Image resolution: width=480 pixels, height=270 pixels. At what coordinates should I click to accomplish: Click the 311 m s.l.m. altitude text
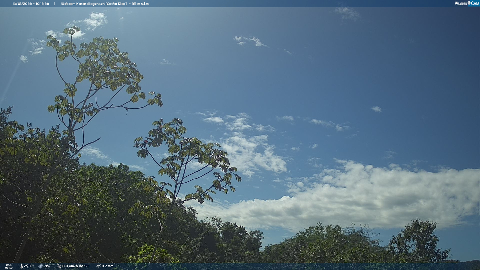pos(140,4)
